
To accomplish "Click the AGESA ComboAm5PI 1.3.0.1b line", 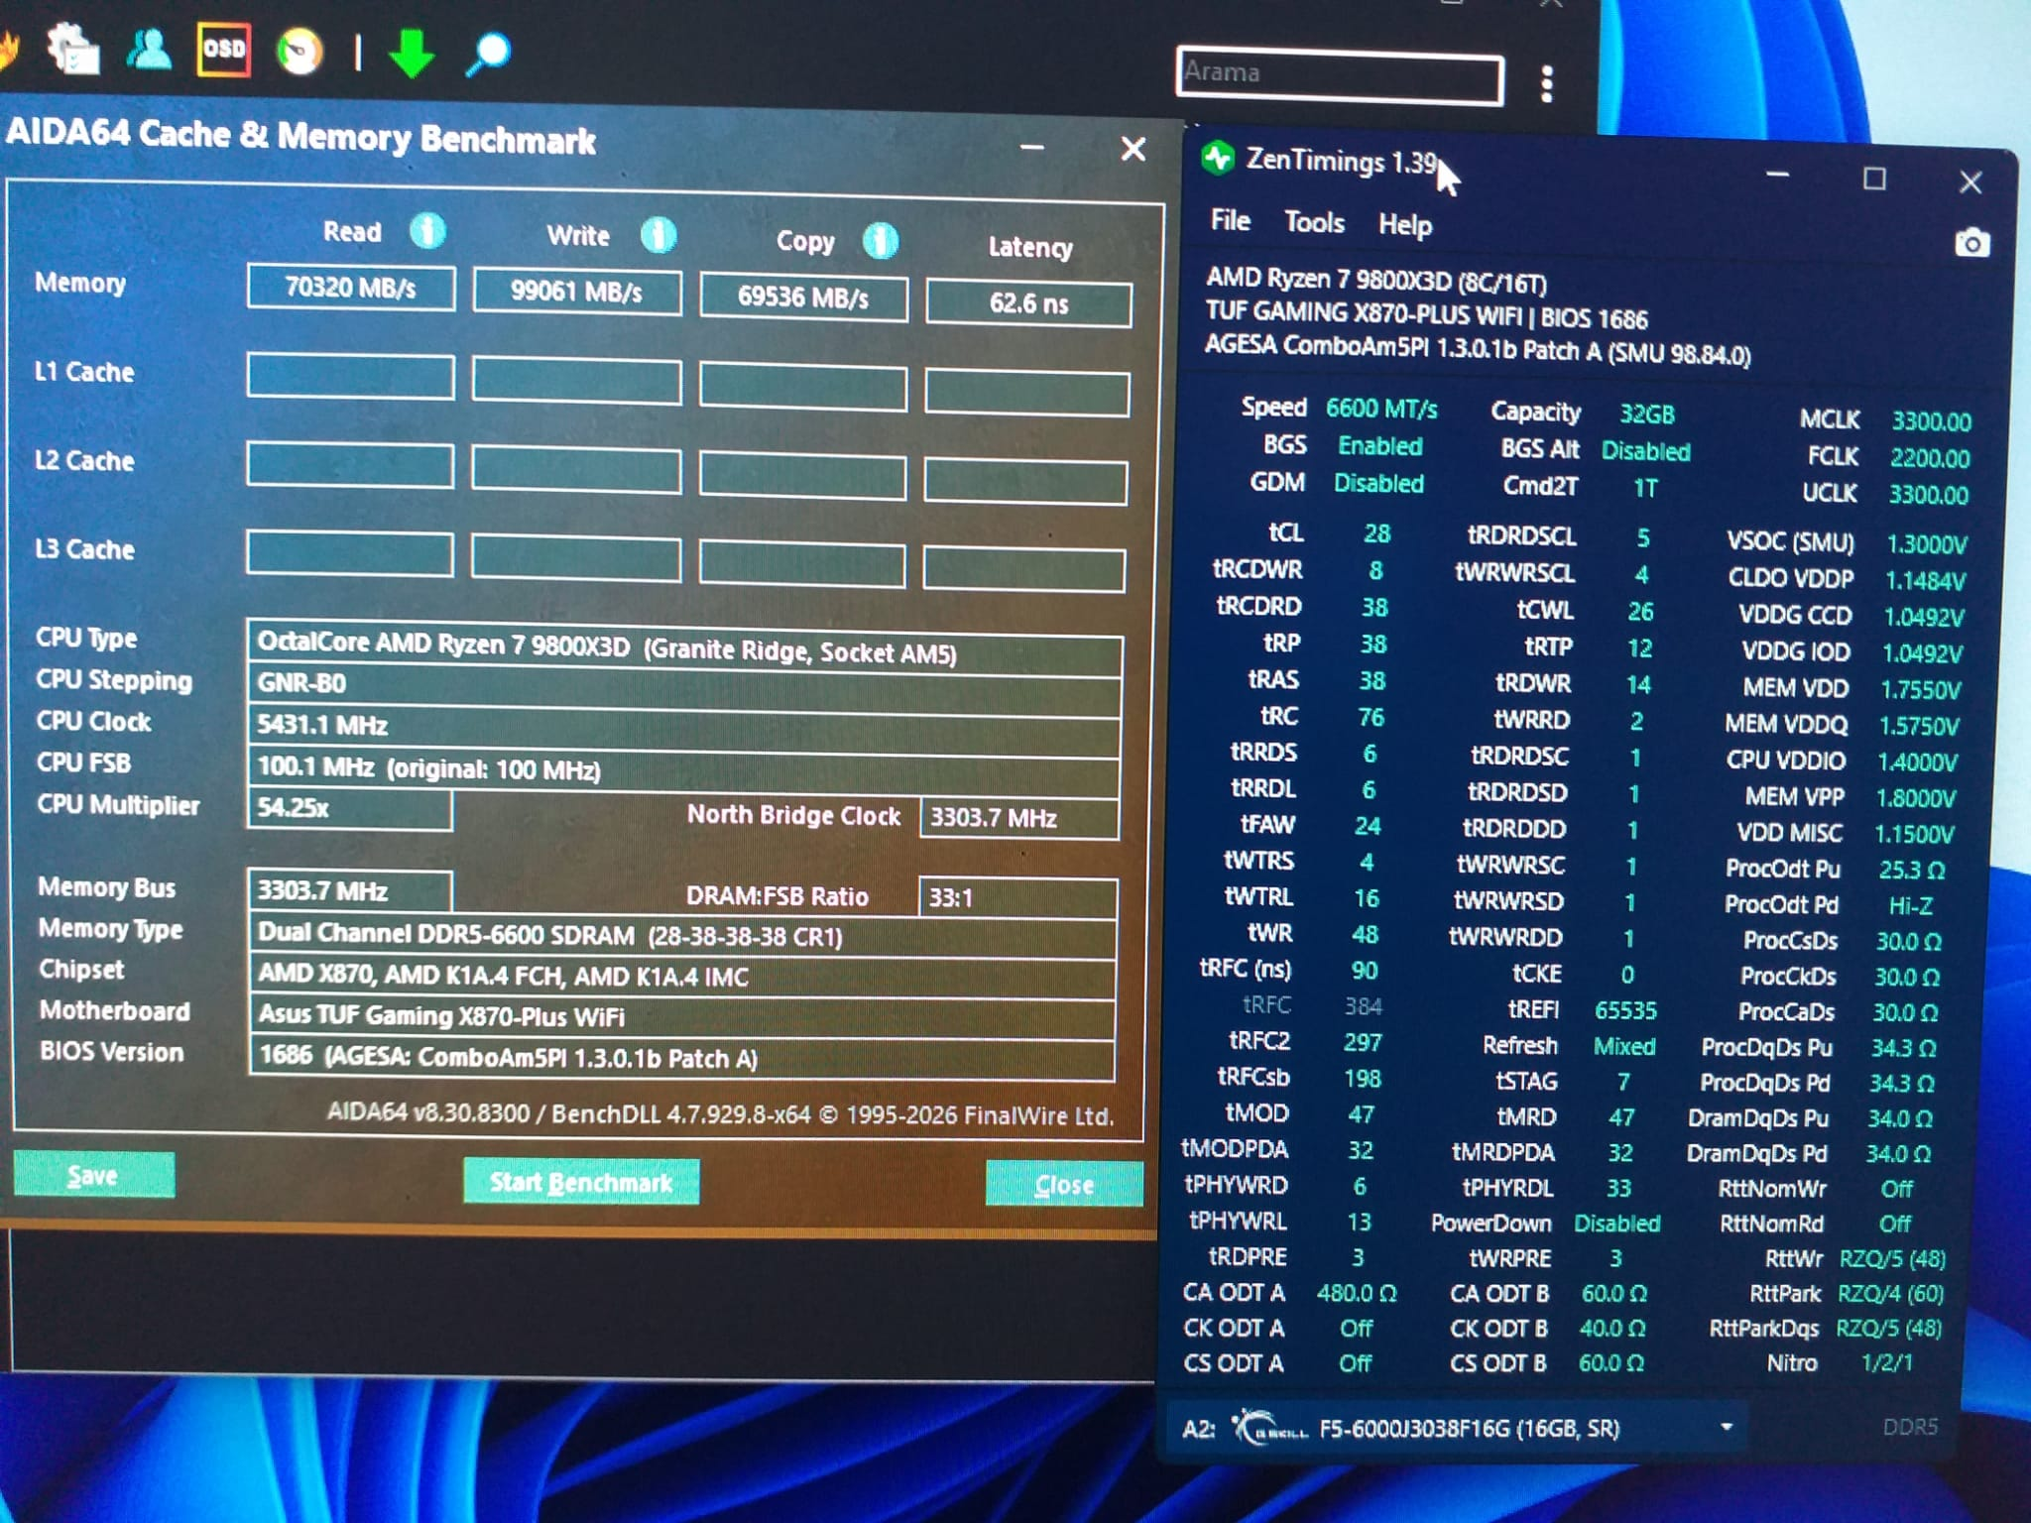I will click(1478, 350).
